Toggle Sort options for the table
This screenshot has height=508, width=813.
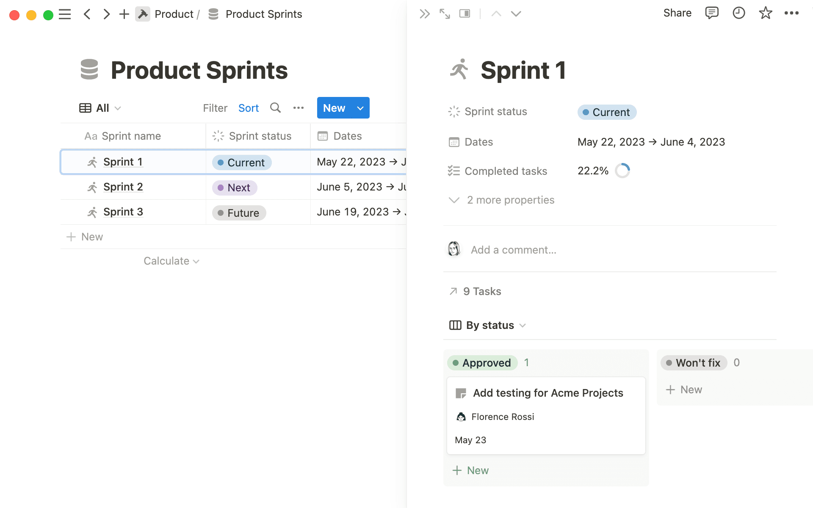pos(248,108)
